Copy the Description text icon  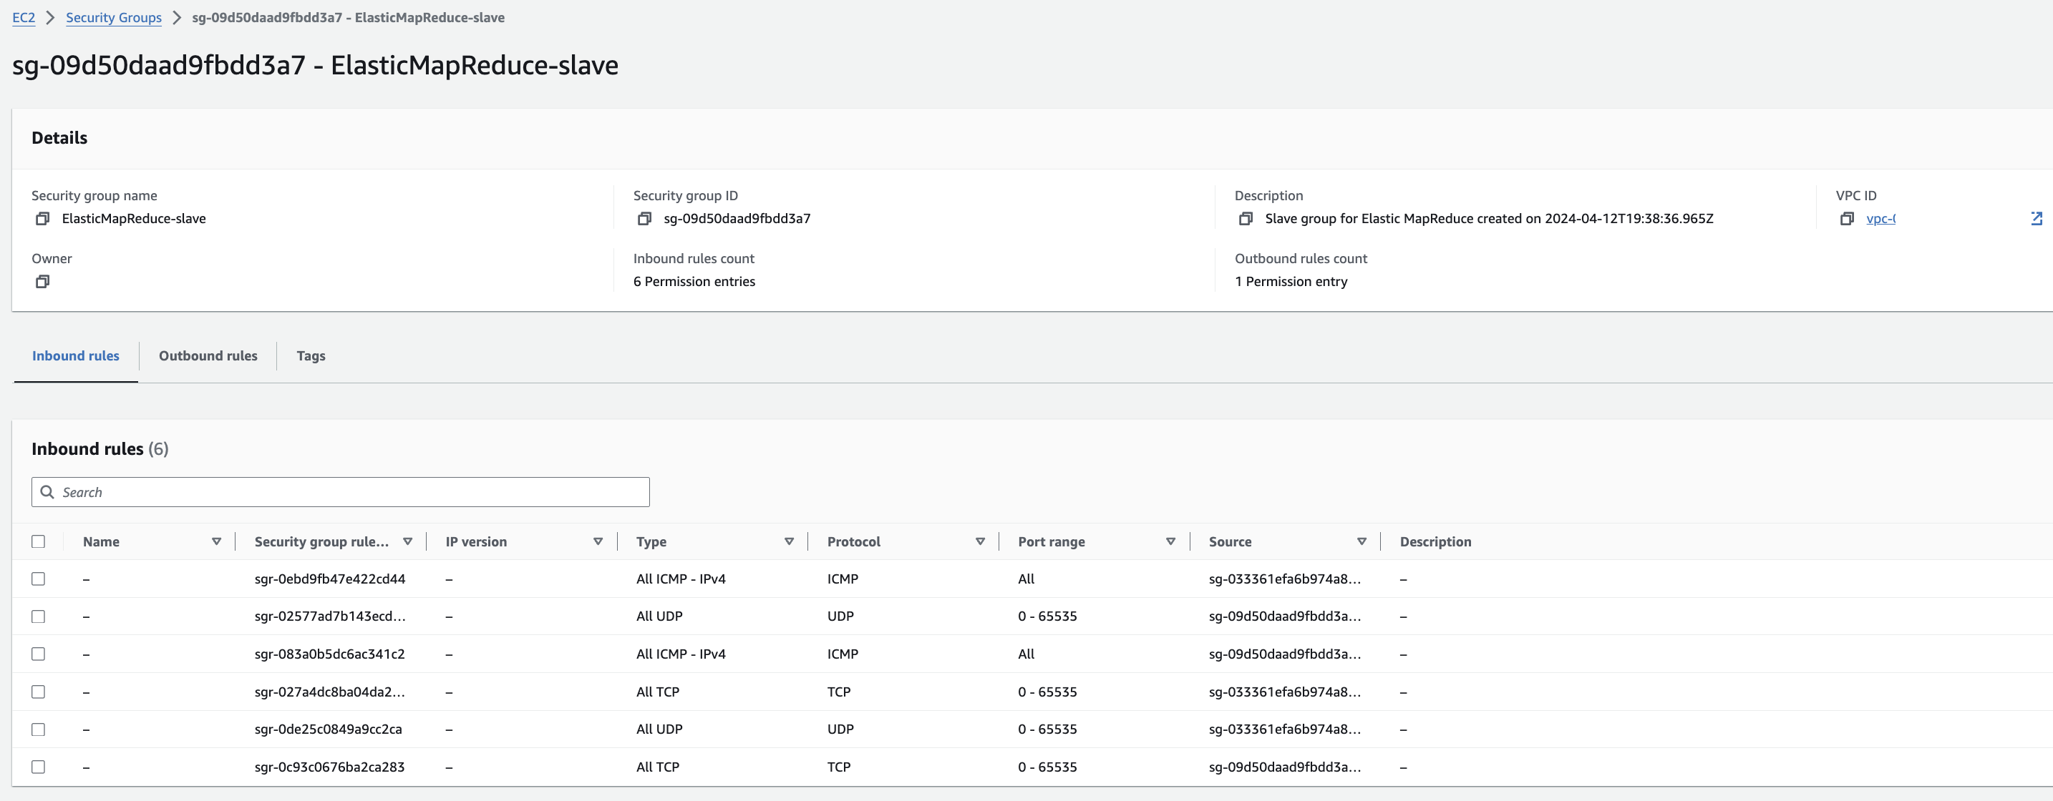pos(1246,218)
